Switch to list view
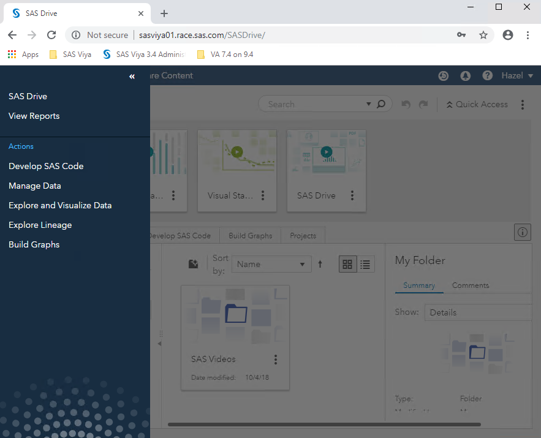The image size is (541, 438). (x=365, y=264)
